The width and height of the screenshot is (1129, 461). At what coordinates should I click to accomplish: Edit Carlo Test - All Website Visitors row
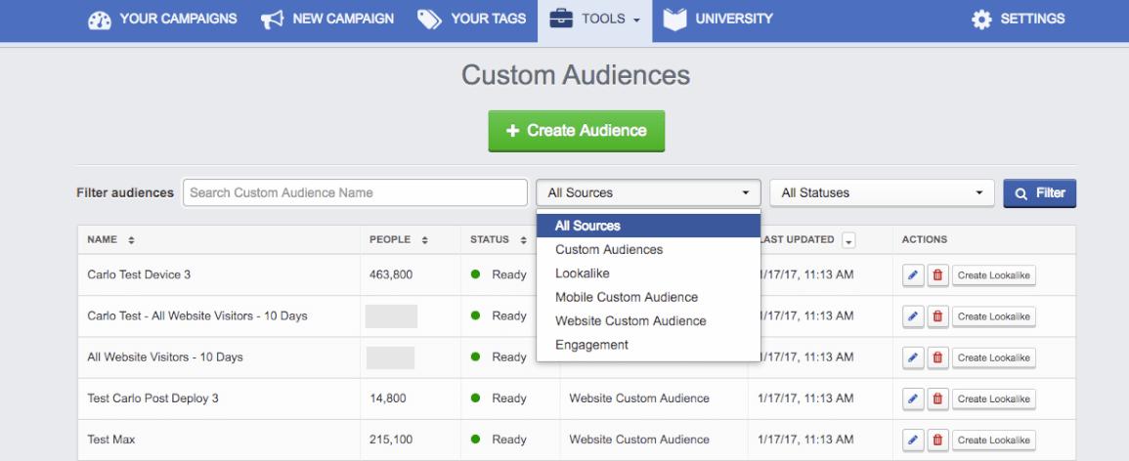[913, 316]
